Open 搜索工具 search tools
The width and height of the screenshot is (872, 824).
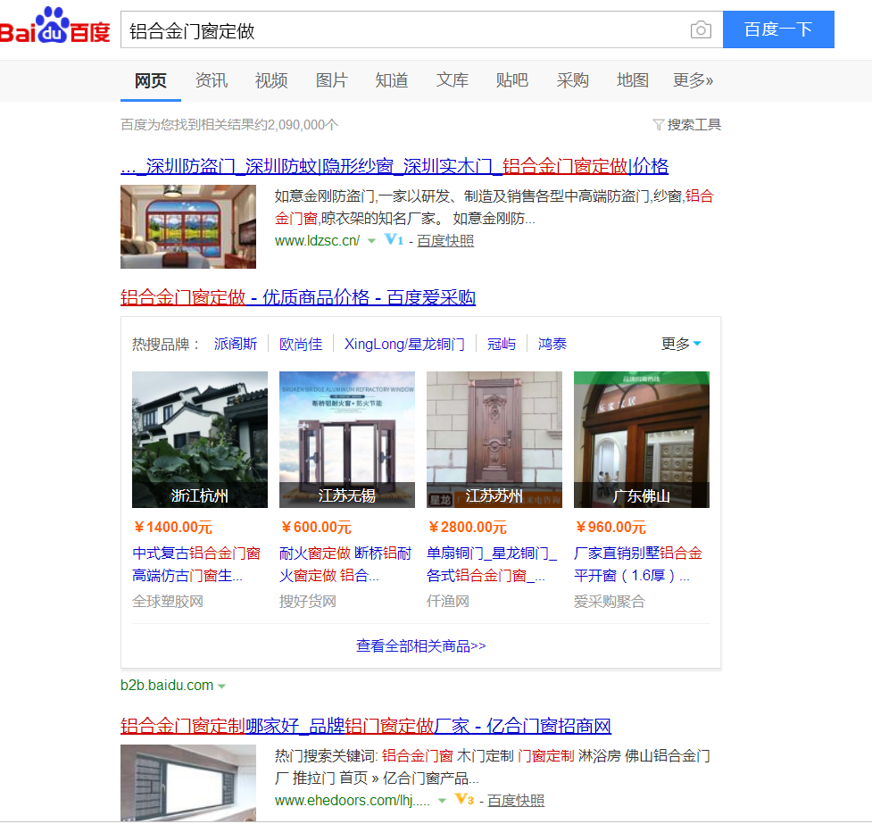pyautogui.click(x=694, y=125)
